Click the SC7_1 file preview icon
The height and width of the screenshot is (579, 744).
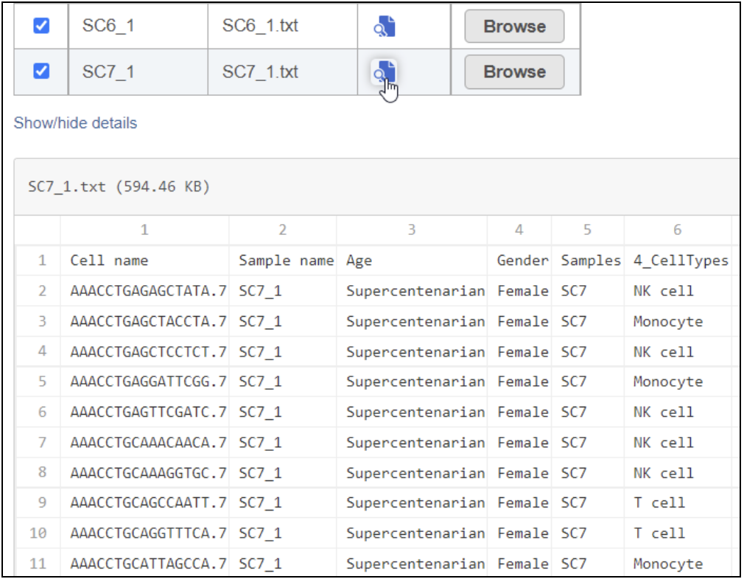385,72
